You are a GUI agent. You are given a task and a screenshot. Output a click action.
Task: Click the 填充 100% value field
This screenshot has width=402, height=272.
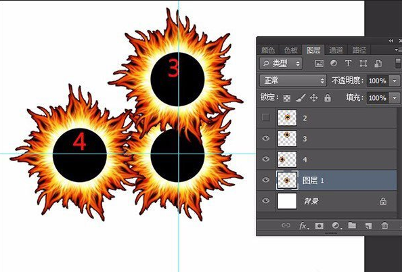pyautogui.click(x=378, y=98)
